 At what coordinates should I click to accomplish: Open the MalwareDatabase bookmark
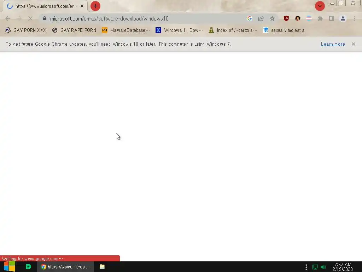(126, 30)
